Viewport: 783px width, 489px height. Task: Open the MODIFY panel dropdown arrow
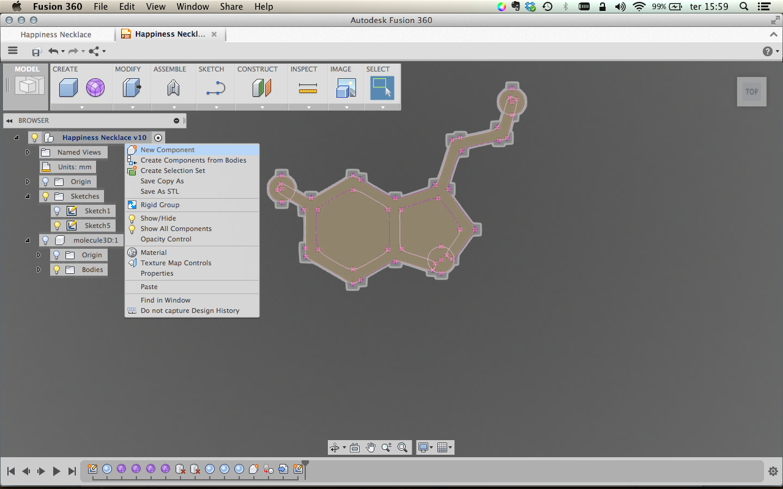tap(132, 107)
